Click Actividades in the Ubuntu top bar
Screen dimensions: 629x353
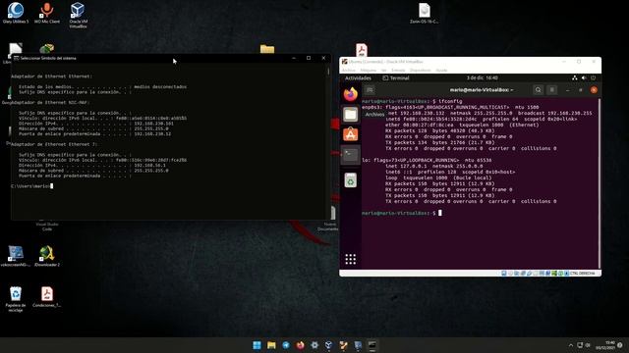[x=358, y=78]
